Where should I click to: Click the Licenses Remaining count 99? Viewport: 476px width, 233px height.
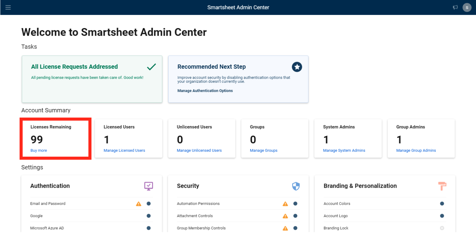click(37, 140)
